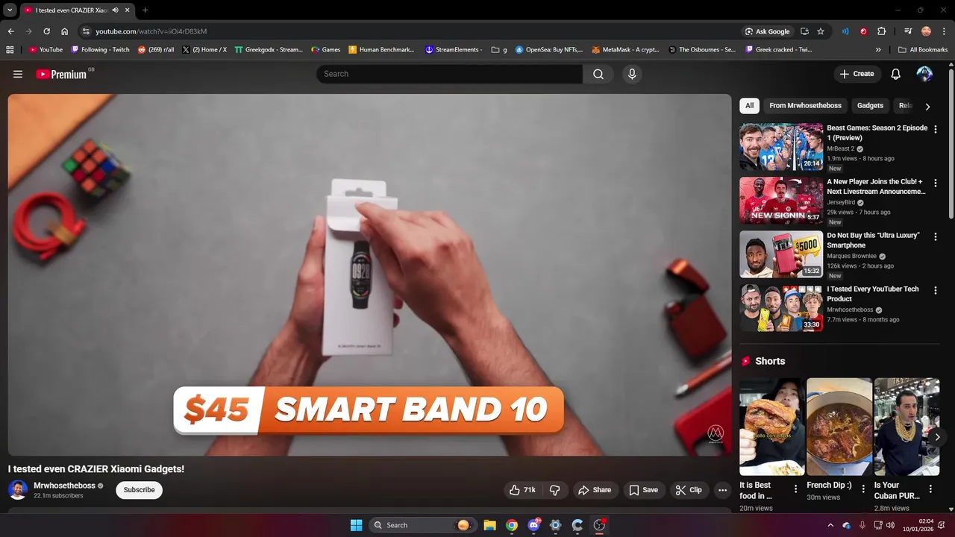Image resolution: width=955 pixels, height=537 pixels.
Task: Select From Mrwhosetheboss filter chip
Action: (x=805, y=105)
